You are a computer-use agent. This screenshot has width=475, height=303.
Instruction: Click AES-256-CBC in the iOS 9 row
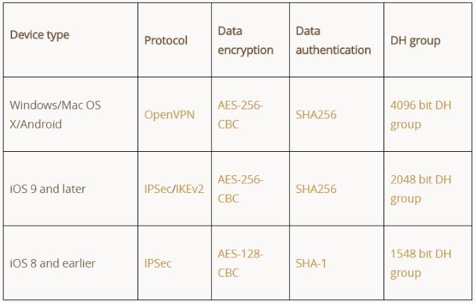coord(240,189)
